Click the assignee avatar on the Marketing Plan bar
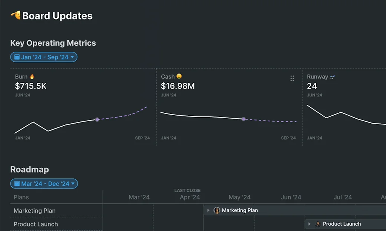The width and height of the screenshot is (386, 231). (217, 210)
